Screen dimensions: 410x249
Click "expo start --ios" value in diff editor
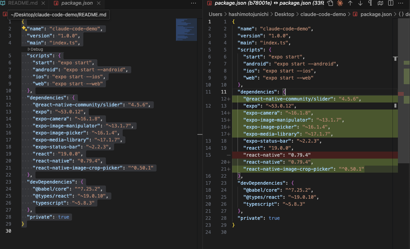[x=288, y=71]
